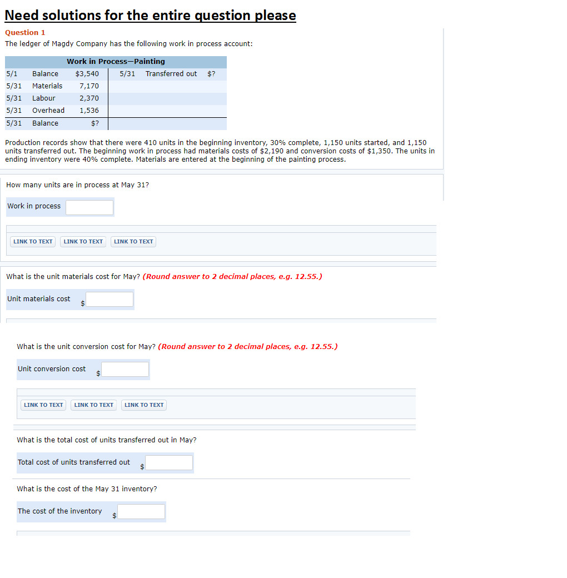Click the third LINK TO TEXT button

point(133,241)
